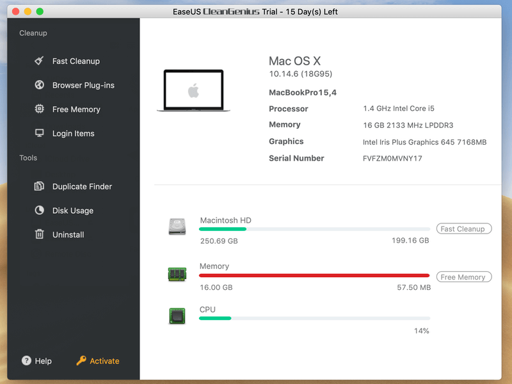Select Free Memory in the sidebar
This screenshot has height=384, width=512.
(x=76, y=109)
